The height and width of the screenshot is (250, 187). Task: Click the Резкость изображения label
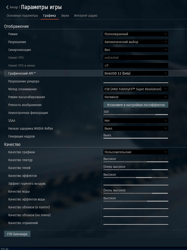pyautogui.click(x=25, y=105)
